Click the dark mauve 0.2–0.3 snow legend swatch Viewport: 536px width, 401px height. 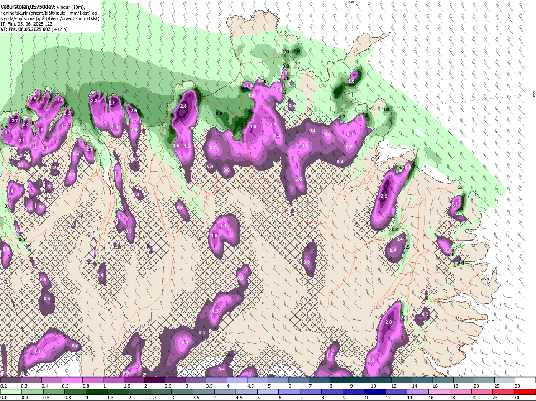(10, 380)
